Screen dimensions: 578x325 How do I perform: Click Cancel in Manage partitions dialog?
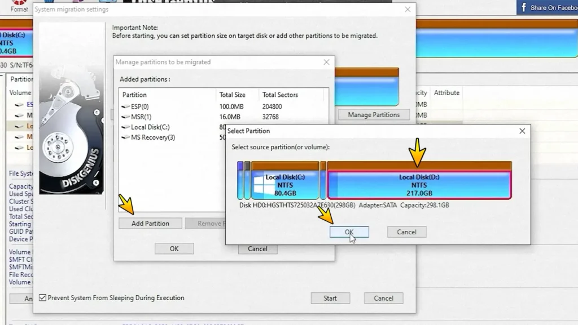point(257,250)
